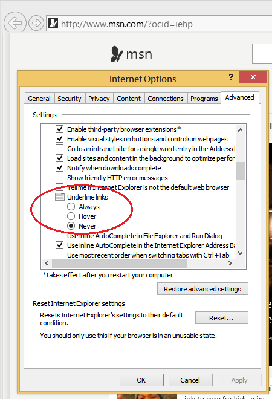Click the MSN favicon in address bar
Viewport: 272px width, 399px height.
coord(53,23)
